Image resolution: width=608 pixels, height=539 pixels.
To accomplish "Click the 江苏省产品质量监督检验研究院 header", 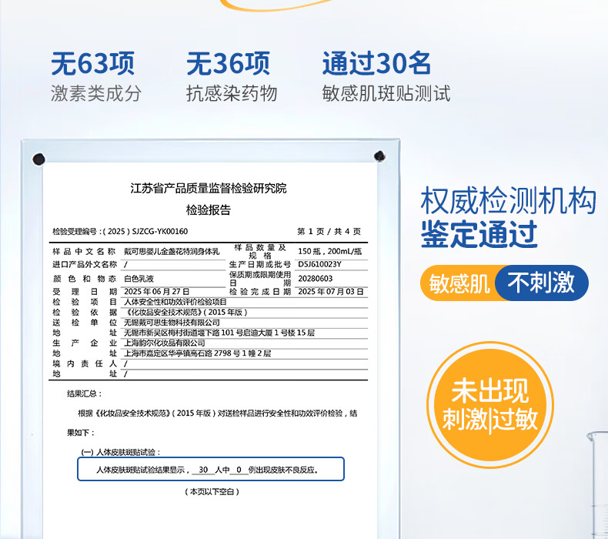I will [208, 189].
